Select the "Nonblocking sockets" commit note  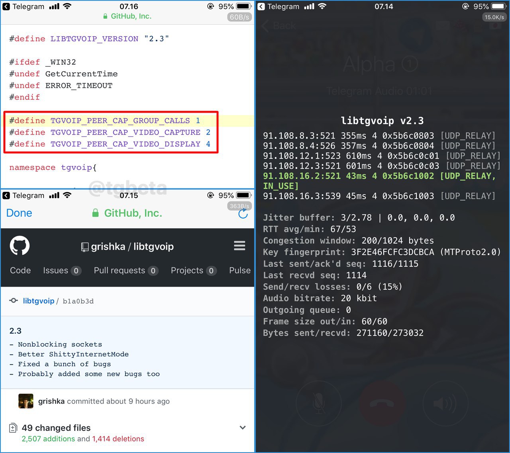coord(56,344)
